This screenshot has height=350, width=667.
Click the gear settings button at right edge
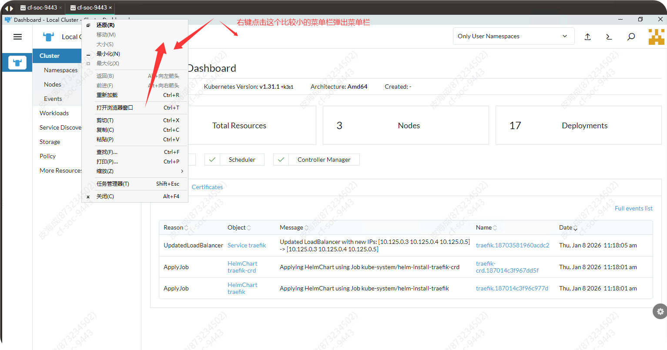[x=660, y=311]
